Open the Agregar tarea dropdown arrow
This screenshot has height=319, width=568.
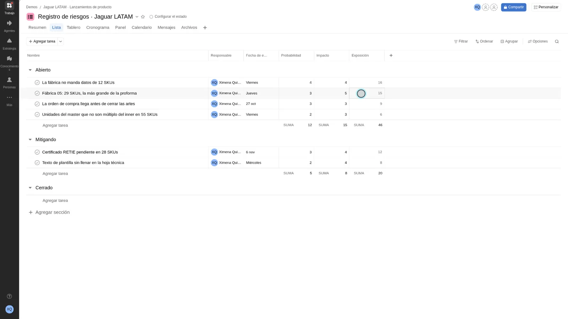click(61, 41)
